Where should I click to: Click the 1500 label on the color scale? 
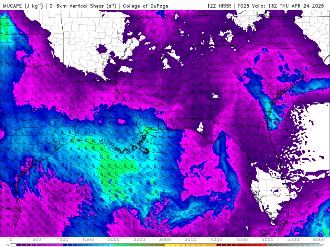88,240
